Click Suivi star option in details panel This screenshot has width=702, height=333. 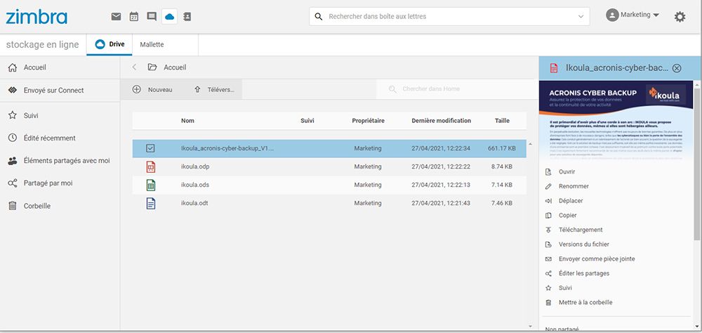[565, 288]
